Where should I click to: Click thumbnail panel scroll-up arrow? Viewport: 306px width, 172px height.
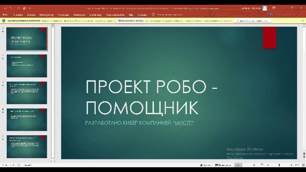[53, 25]
